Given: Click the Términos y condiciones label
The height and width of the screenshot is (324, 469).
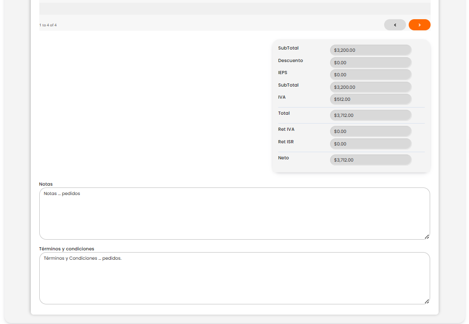Looking at the screenshot, I should pyautogui.click(x=67, y=249).
